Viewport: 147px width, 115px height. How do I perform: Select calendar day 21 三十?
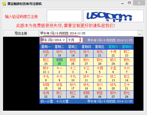click(127, 86)
